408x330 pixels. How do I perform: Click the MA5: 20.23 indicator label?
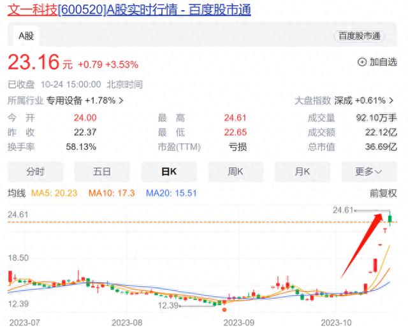tap(54, 193)
